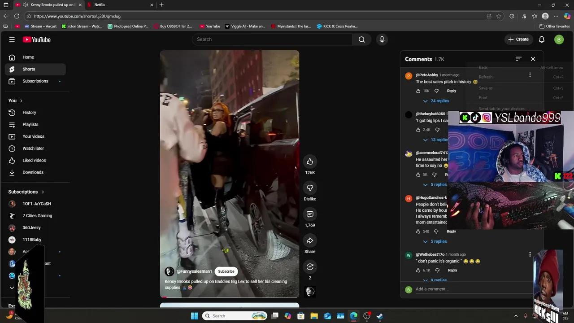
Task: Click the YouTube search input field
Action: coord(272,39)
